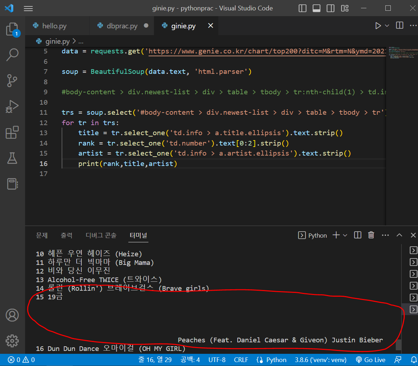Expand the run options dropdown

387,25
